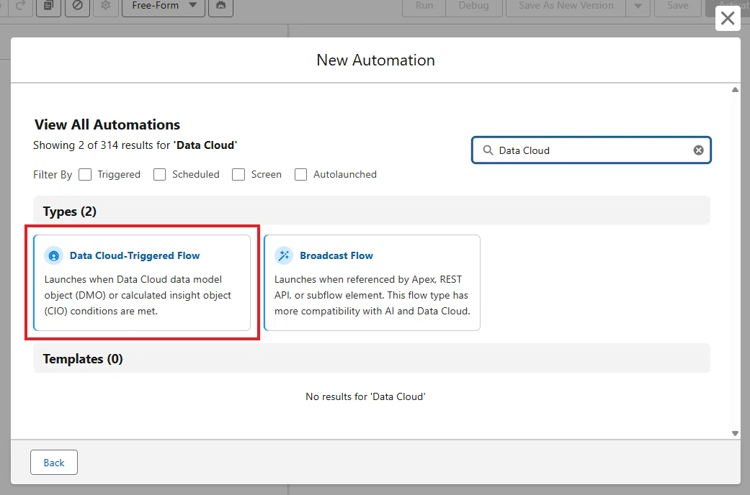
Task: Clear the Data Cloud search text
Action: pyautogui.click(x=698, y=150)
